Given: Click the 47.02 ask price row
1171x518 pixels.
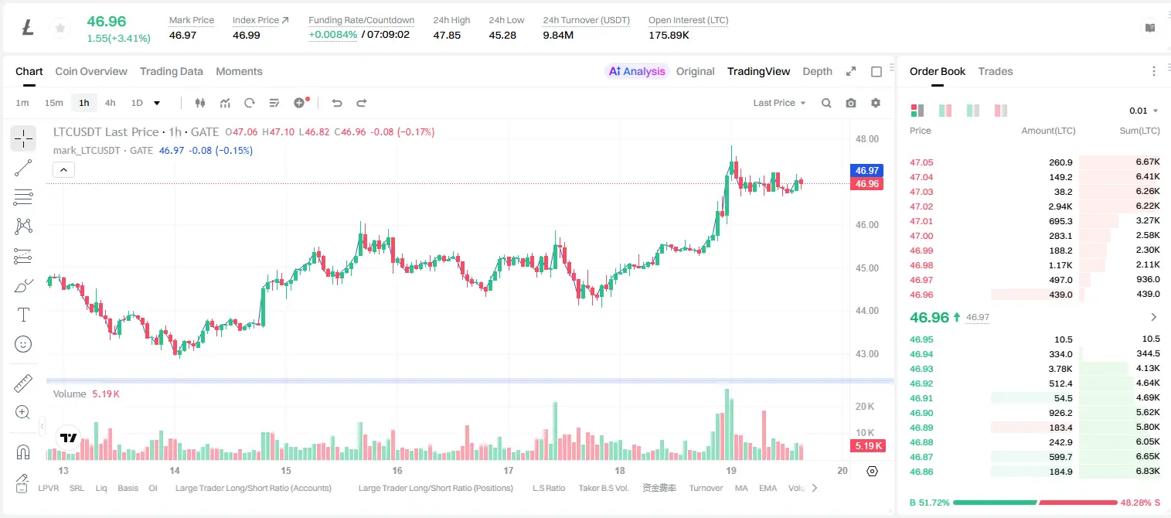Looking at the screenshot, I should pyautogui.click(x=1035, y=206).
